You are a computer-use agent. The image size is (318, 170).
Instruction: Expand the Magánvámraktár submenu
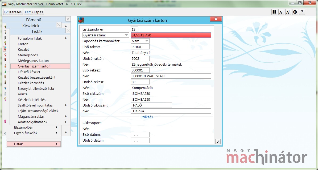pyautogui.click(x=66, y=116)
